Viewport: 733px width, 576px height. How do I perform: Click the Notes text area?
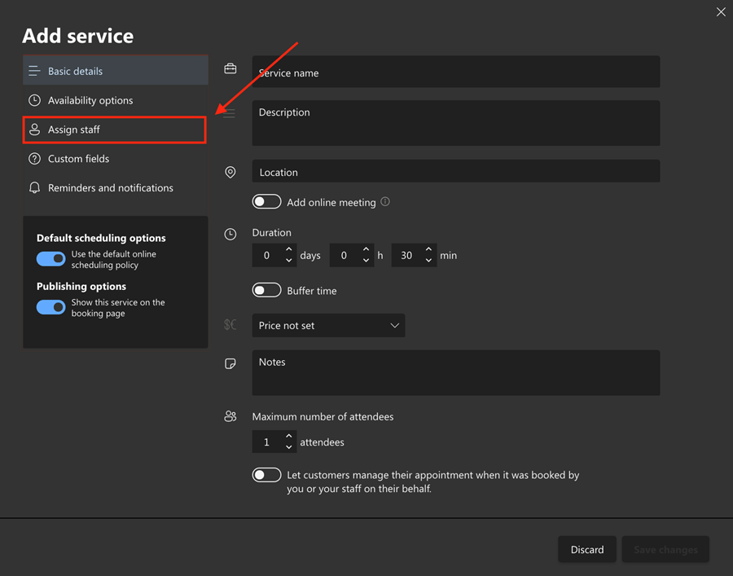pos(456,372)
